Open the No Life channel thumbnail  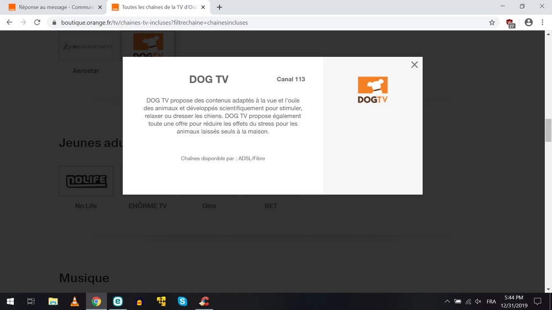pyautogui.click(x=86, y=181)
